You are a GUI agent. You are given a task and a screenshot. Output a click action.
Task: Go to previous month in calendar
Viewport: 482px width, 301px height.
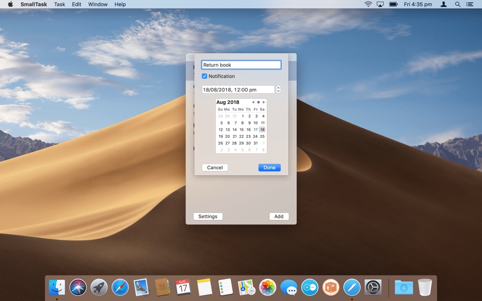[253, 102]
